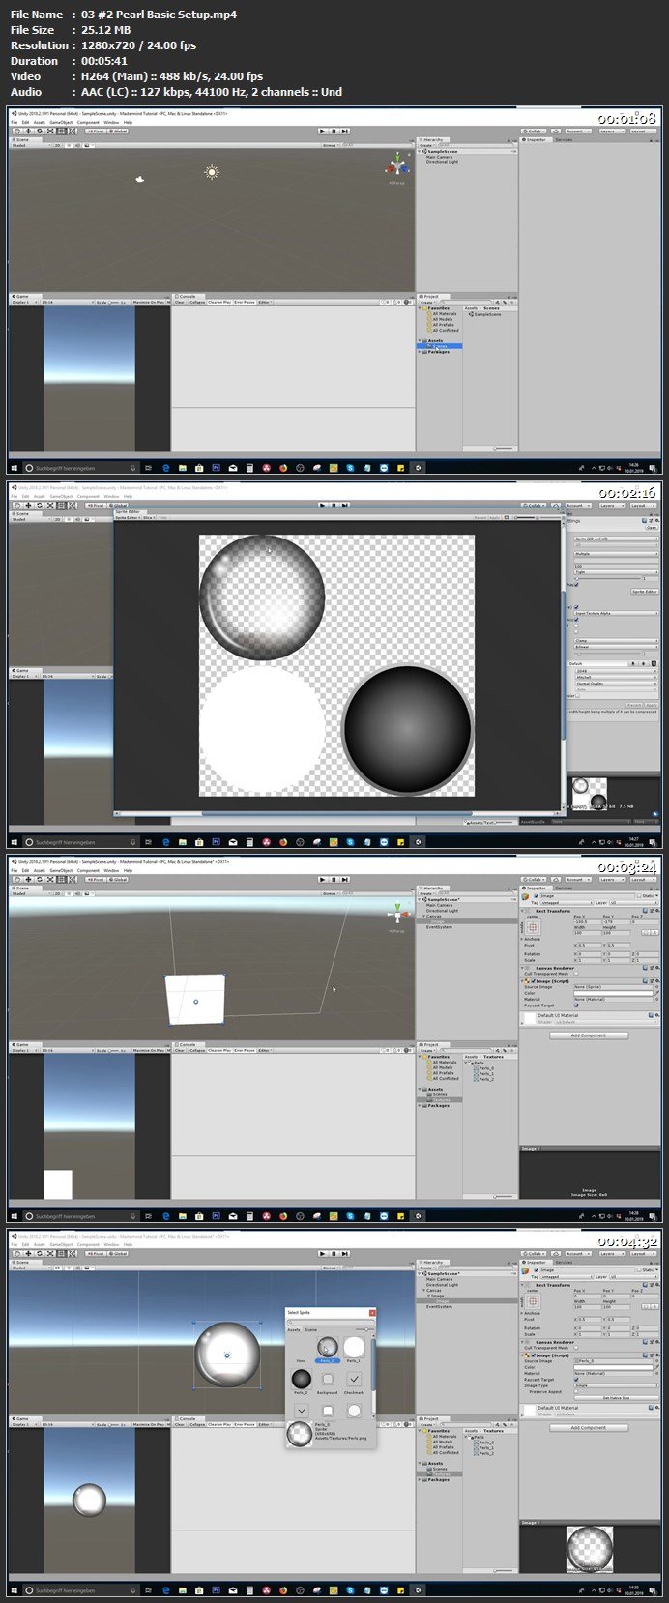Click Add Component in the 00:04:32 Inspector
Screen dimensions: 669x1603
tap(589, 1427)
